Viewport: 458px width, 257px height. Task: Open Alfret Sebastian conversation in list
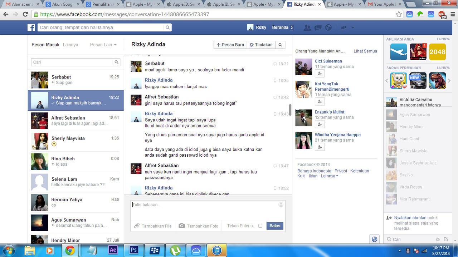click(76, 121)
